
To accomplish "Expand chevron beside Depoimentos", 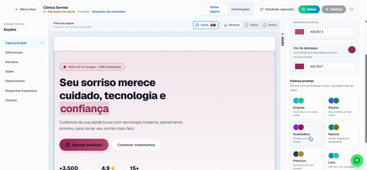I will click(42, 81).
